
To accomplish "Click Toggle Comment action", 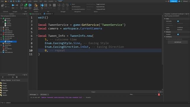I will pyautogui.click(x=101, y=4).
